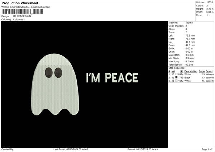Click the Width value "5.81 in"

(210, 12)
